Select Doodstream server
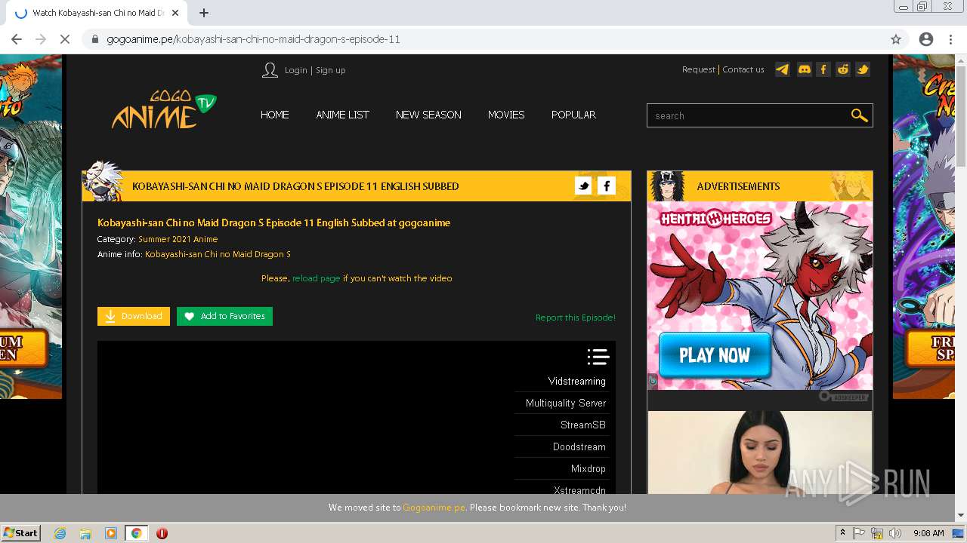 pos(579,446)
